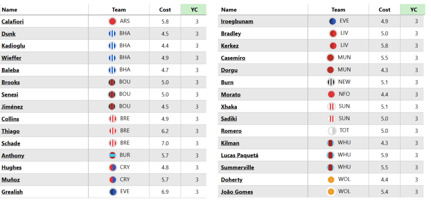
Task: Select the West Ham badge beside Kilman
Action: pos(330,143)
